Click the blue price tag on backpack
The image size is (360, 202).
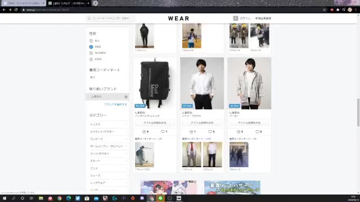coord(140,106)
